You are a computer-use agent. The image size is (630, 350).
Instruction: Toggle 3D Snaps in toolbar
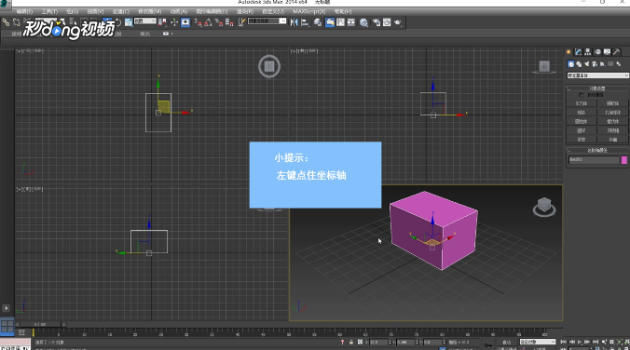198,22
